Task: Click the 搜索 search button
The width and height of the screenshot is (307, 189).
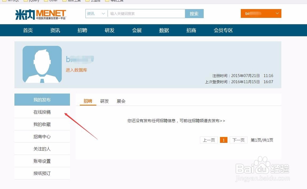Action: [x=194, y=14]
